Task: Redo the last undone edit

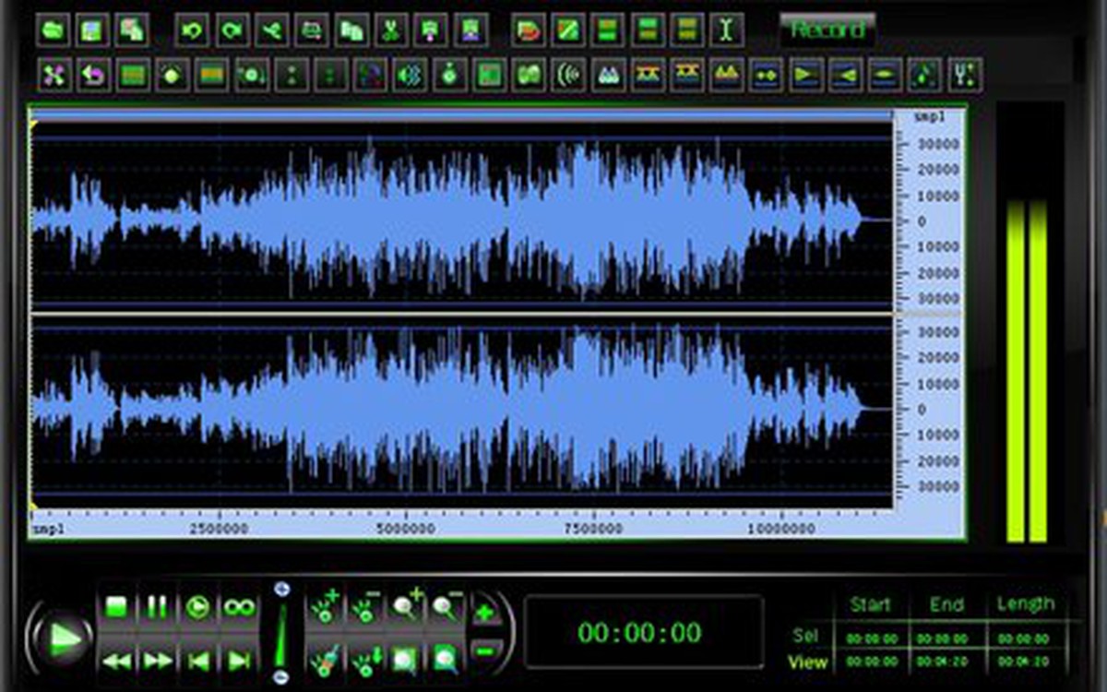Action: click(x=232, y=30)
